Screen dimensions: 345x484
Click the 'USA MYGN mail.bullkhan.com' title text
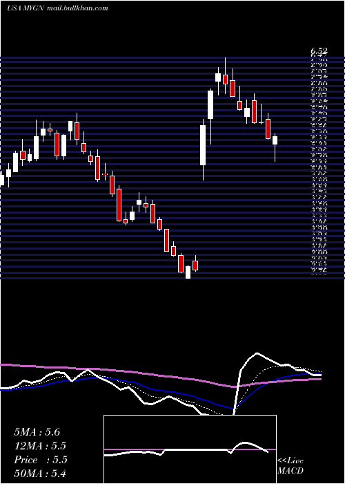pyautogui.click(x=57, y=8)
